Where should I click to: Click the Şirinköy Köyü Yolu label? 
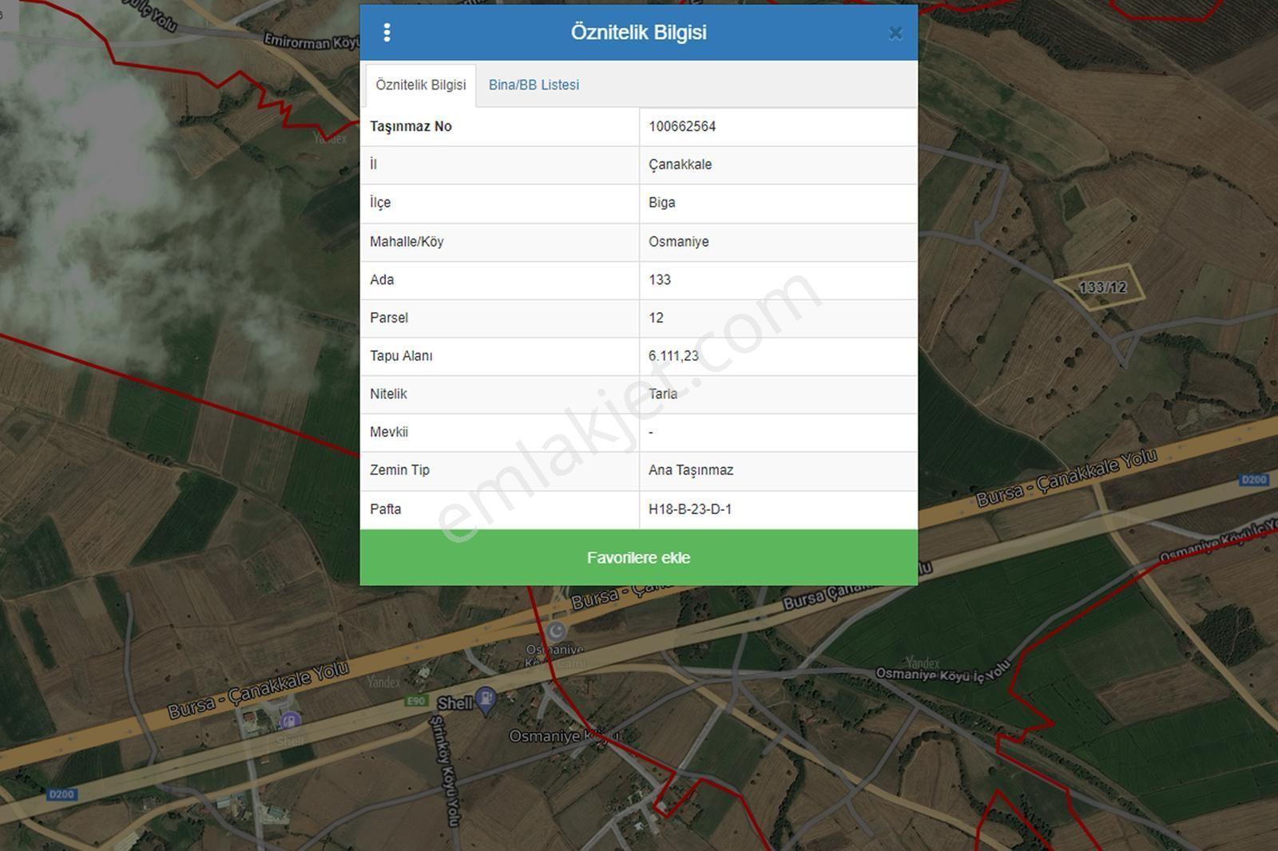[446, 770]
